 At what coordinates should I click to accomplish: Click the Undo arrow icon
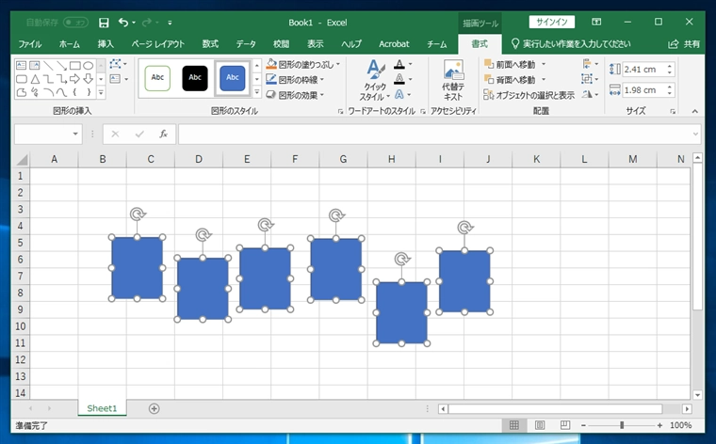123,22
